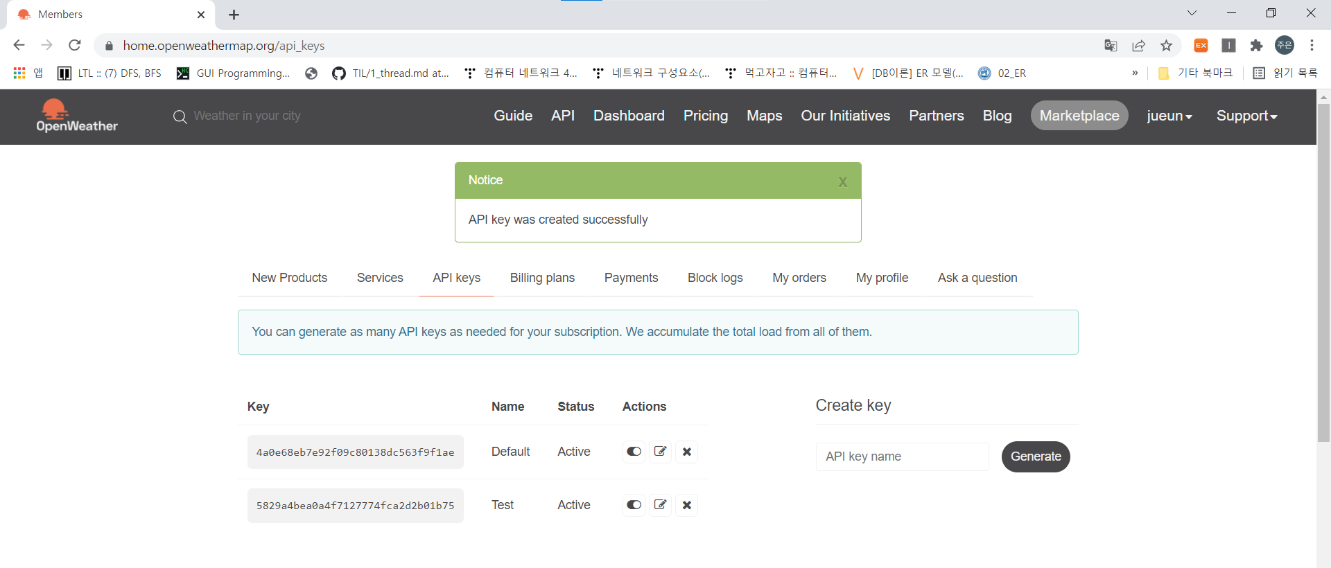Switch to the Payments tab

[x=631, y=278]
